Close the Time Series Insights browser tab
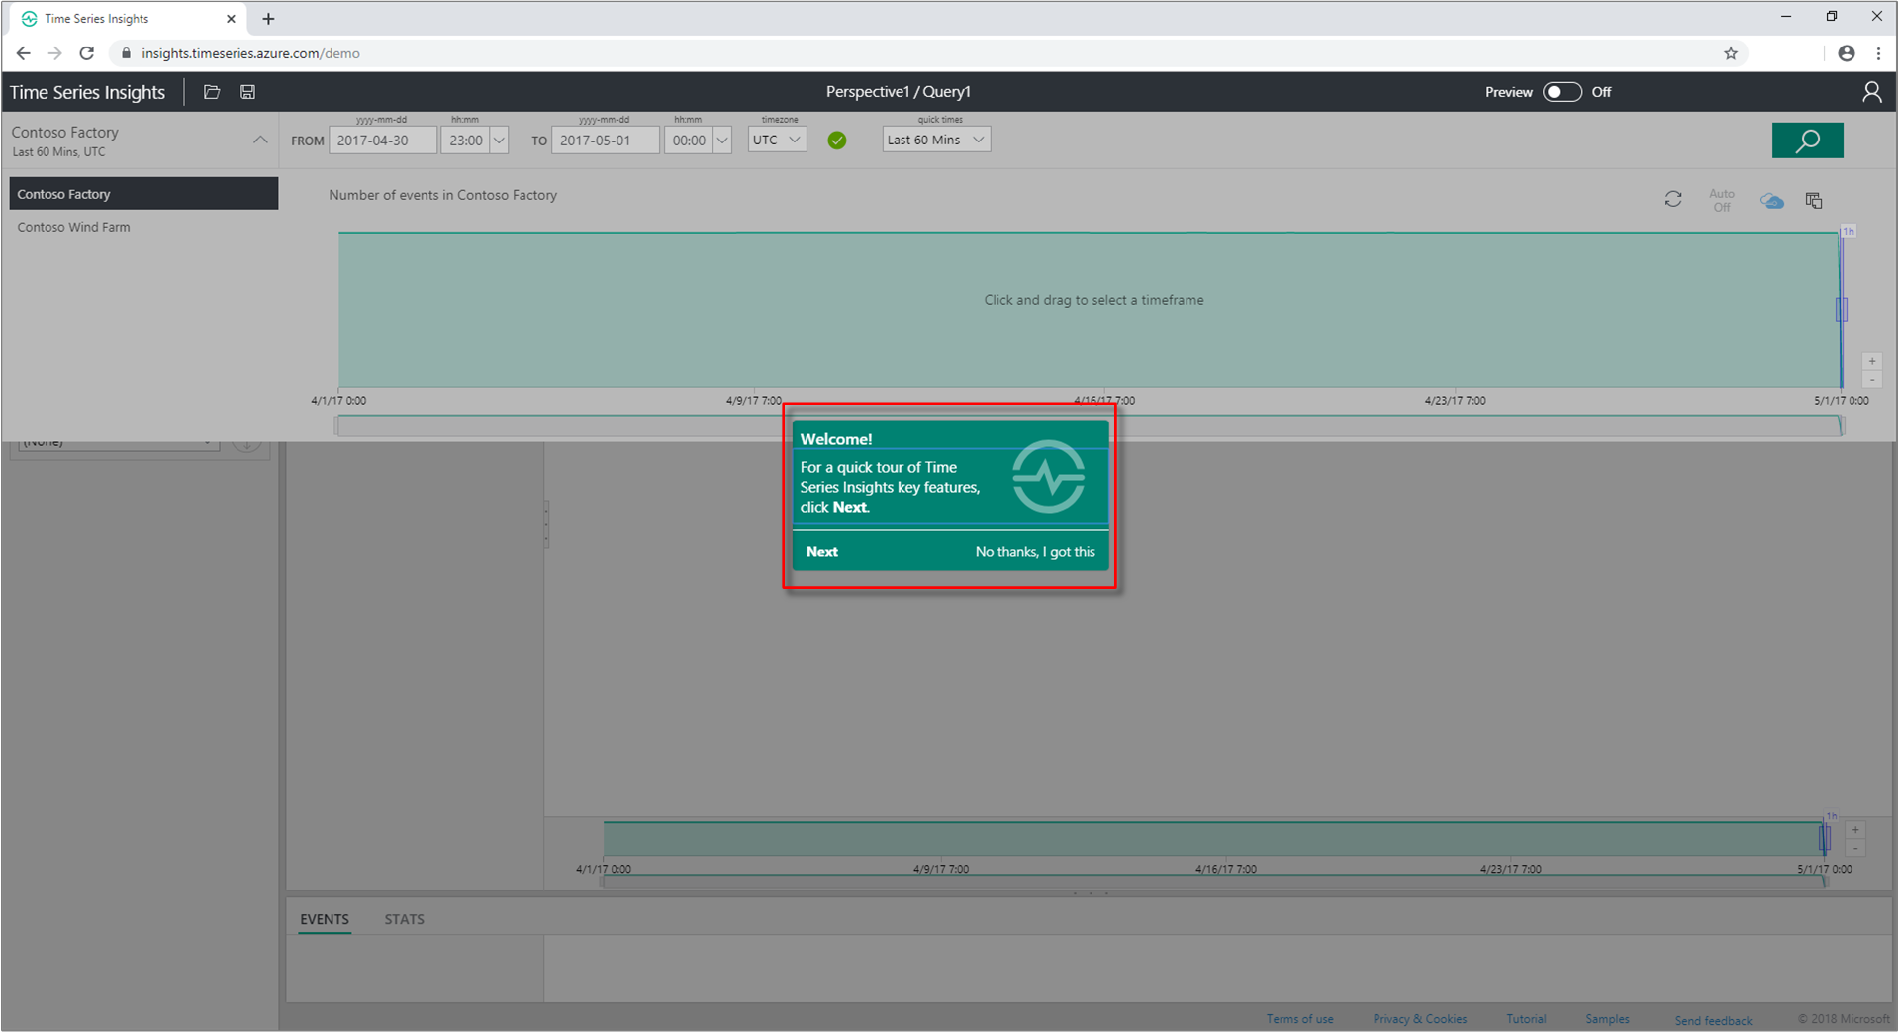Viewport: 1899px width, 1032px height. coord(231,19)
